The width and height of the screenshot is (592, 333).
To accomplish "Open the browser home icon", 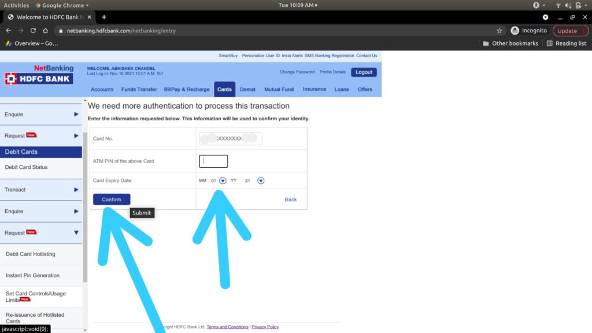I will click(x=45, y=31).
